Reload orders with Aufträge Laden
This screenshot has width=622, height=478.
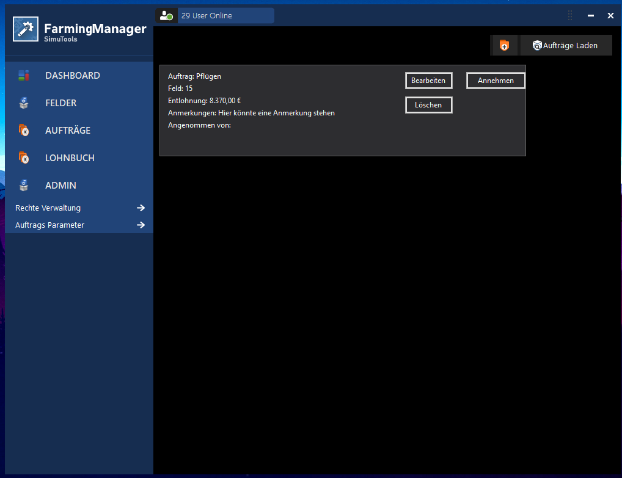click(566, 45)
